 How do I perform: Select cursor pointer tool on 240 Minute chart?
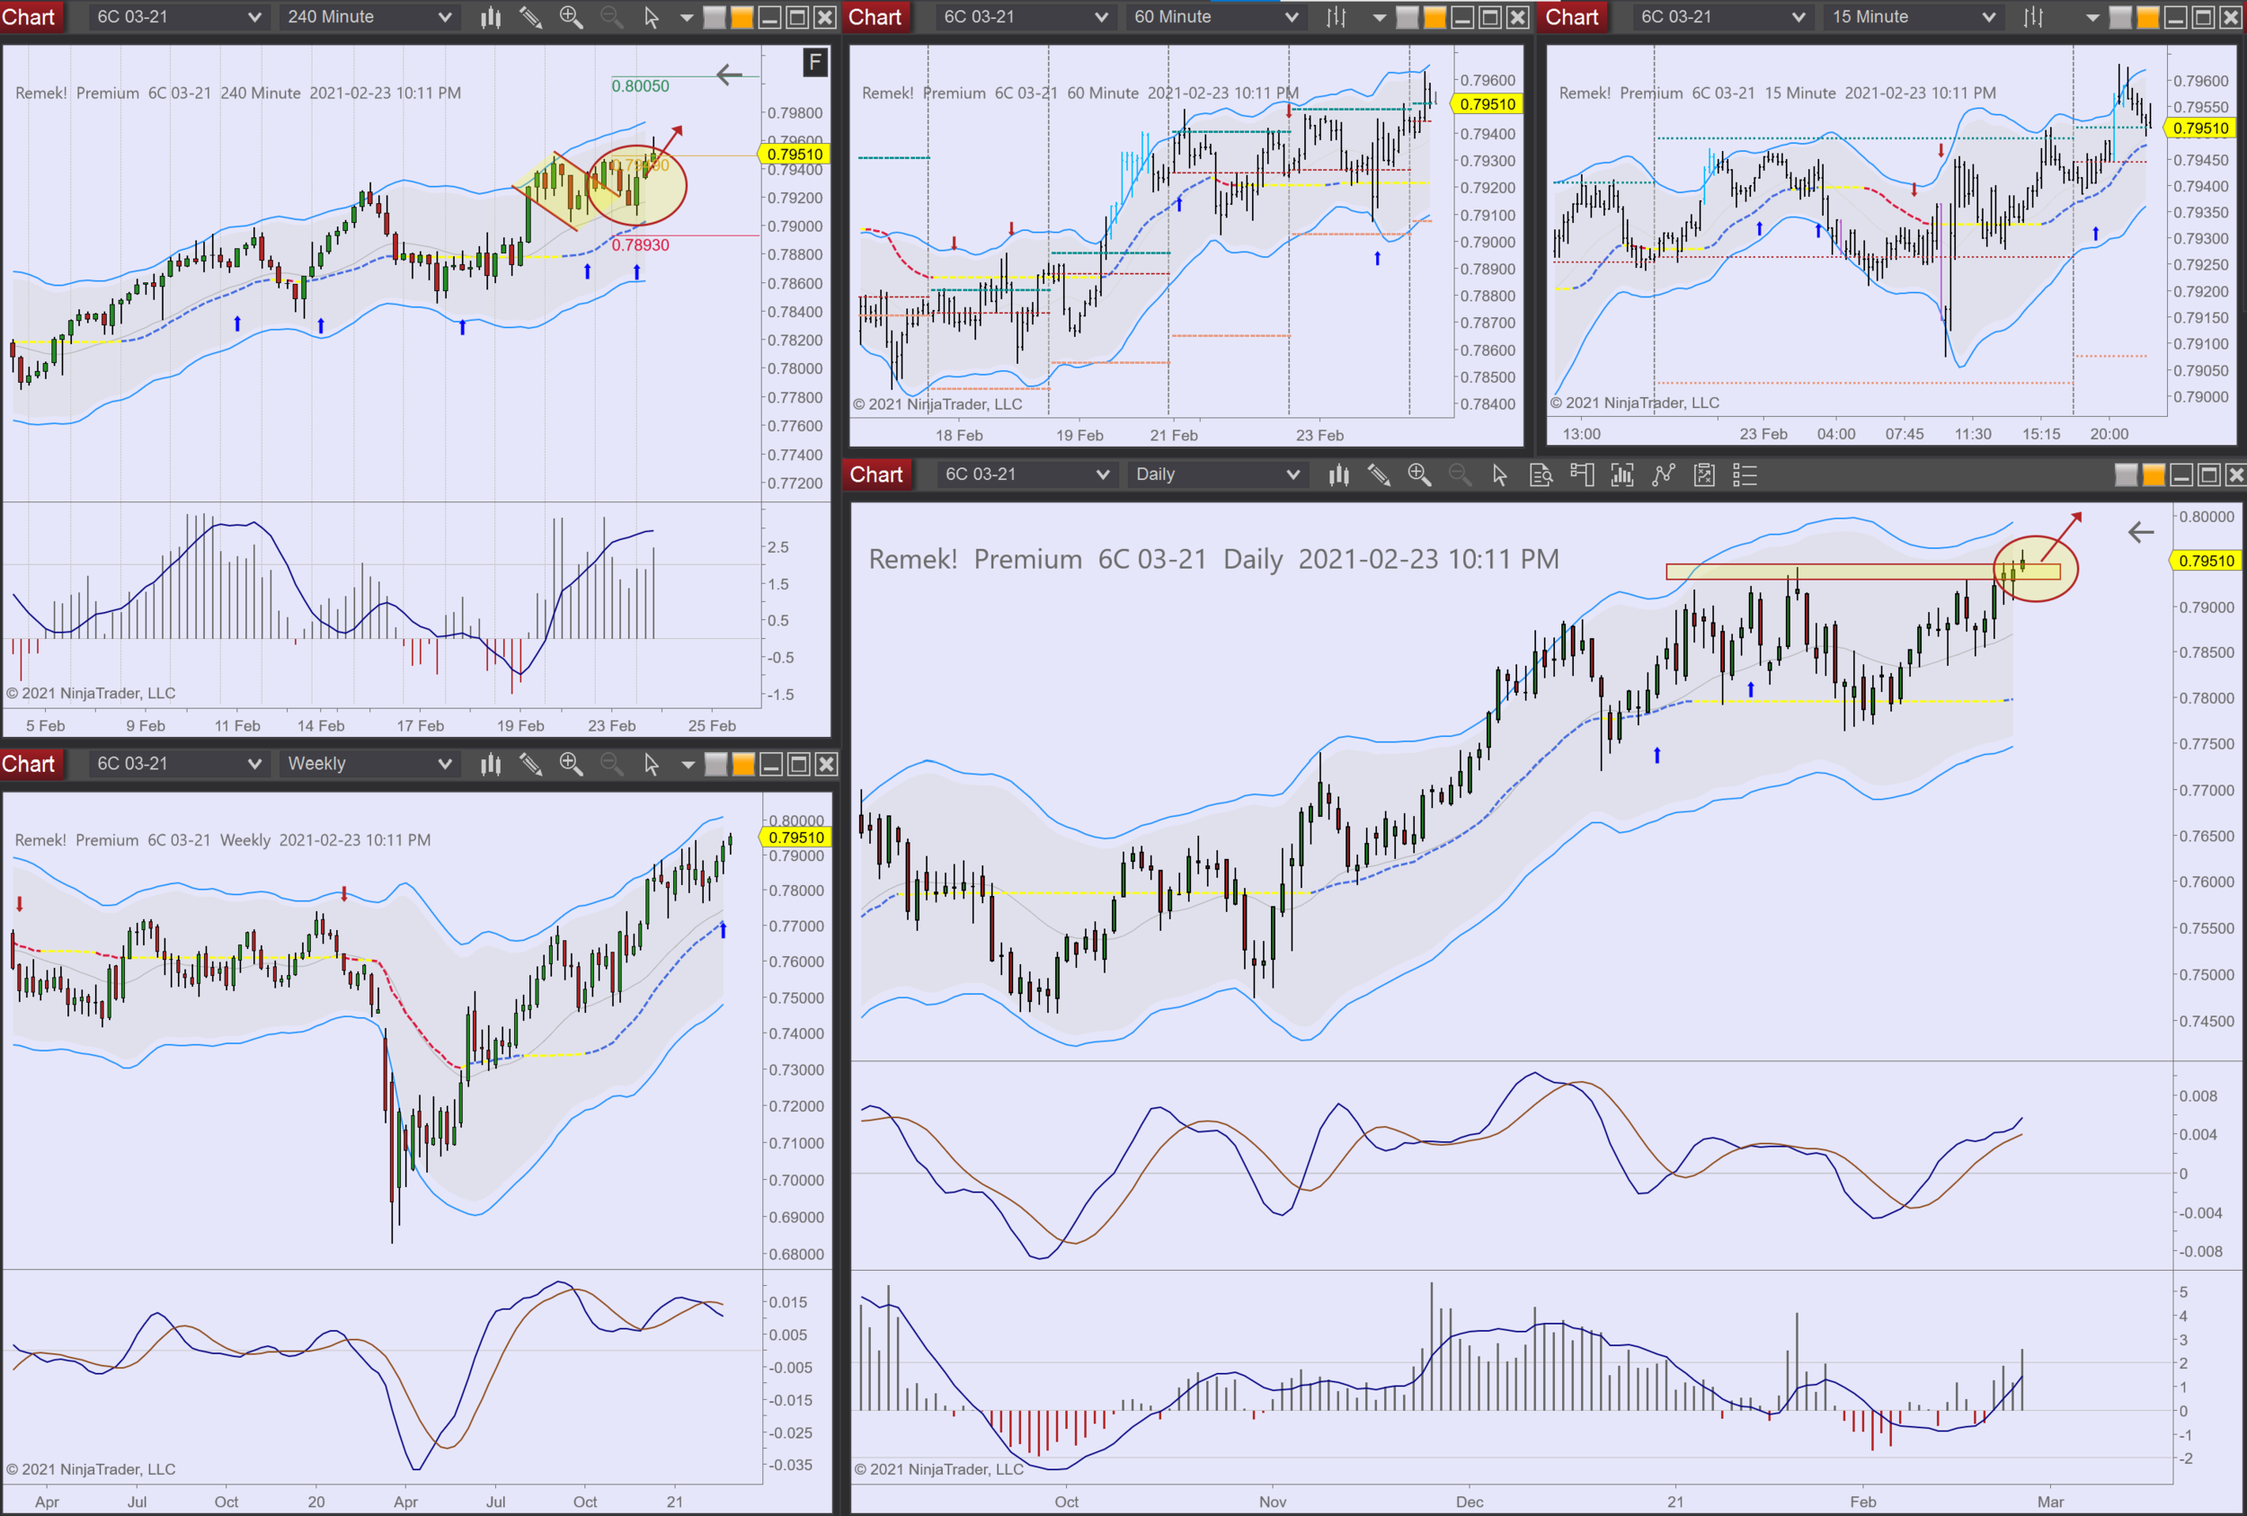(x=651, y=17)
